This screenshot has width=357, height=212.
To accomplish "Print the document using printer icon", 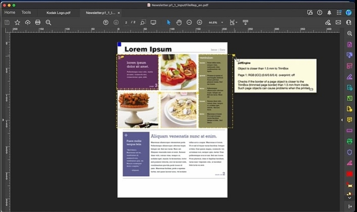I will pyautogui.click(x=38, y=23).
